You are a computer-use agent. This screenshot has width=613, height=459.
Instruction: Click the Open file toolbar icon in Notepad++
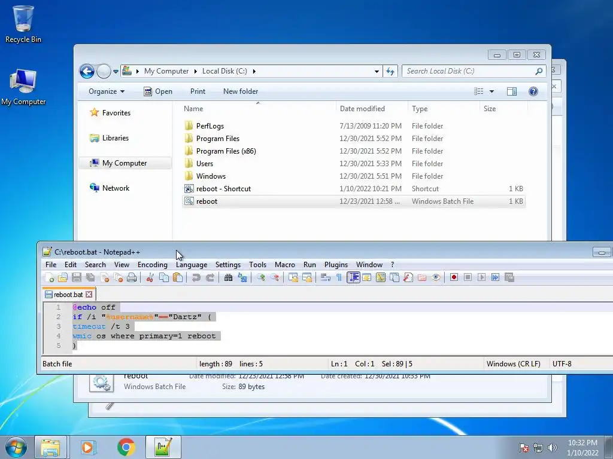(62, 277)
